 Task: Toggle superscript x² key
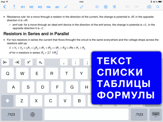coord(29,62)
